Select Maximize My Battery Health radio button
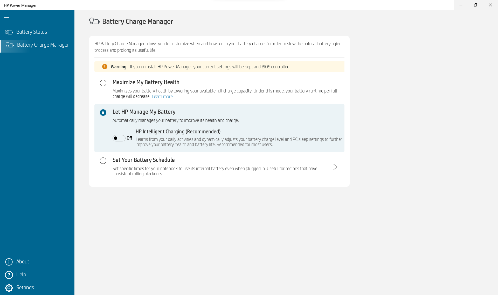498x295 pixels. [x=103, y=83]
